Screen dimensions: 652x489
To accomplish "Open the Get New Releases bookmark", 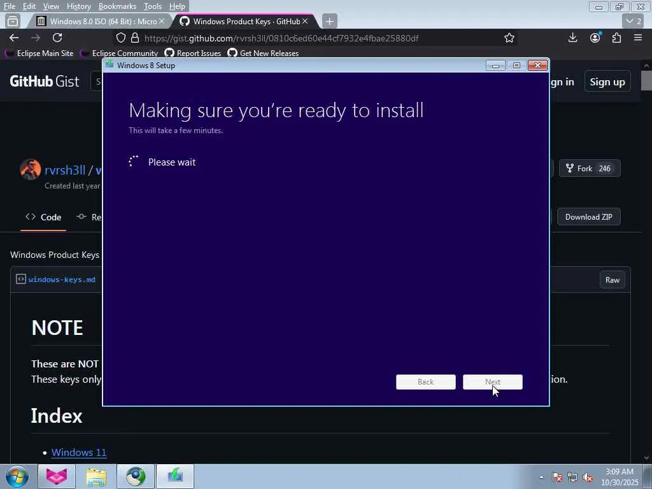I will coord(263,53).
